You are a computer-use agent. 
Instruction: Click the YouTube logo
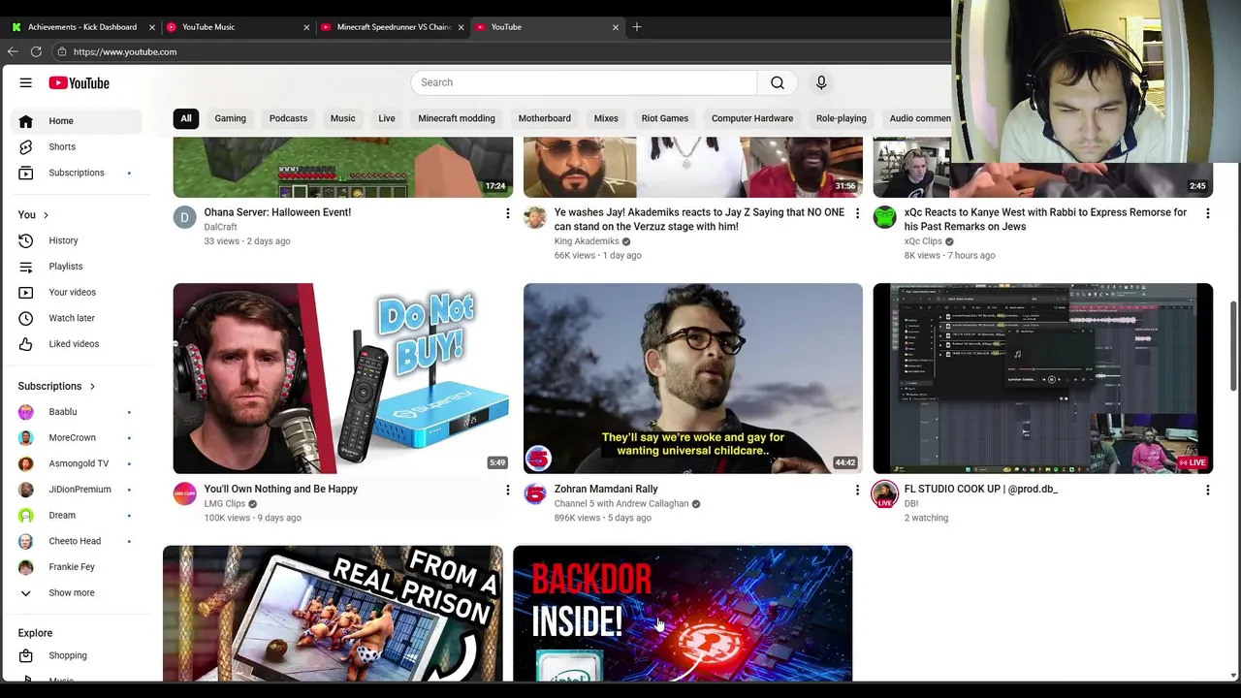click(x=80, y=83)
